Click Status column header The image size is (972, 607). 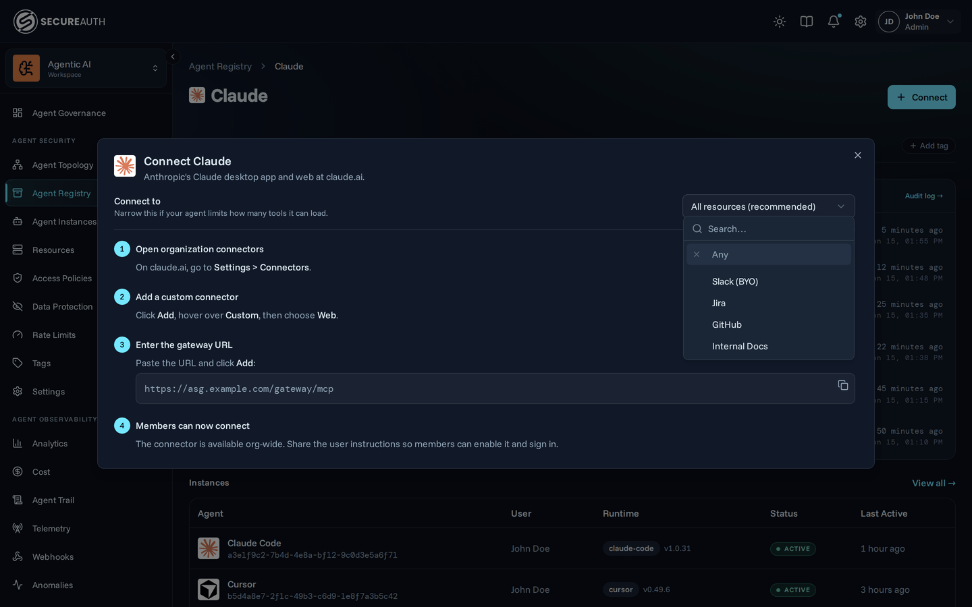pyautogui.click(x=784, y=513)
